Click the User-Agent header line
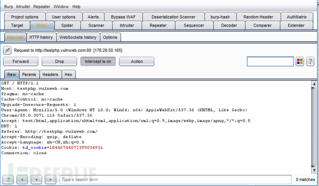 124,113
